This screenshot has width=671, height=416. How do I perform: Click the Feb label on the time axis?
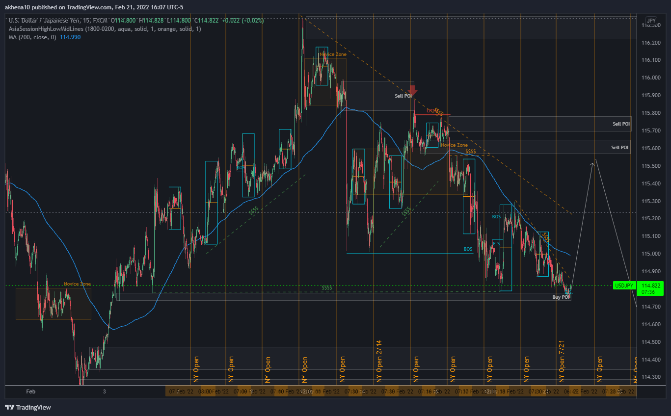30,392
